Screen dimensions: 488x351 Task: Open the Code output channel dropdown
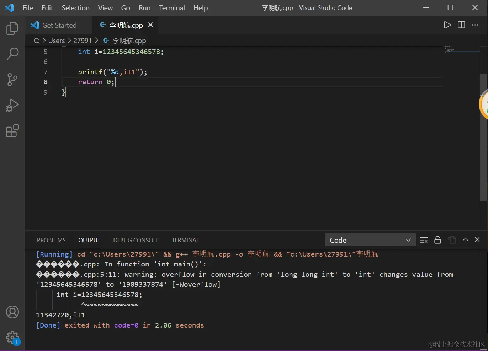[x=370, y=240]
